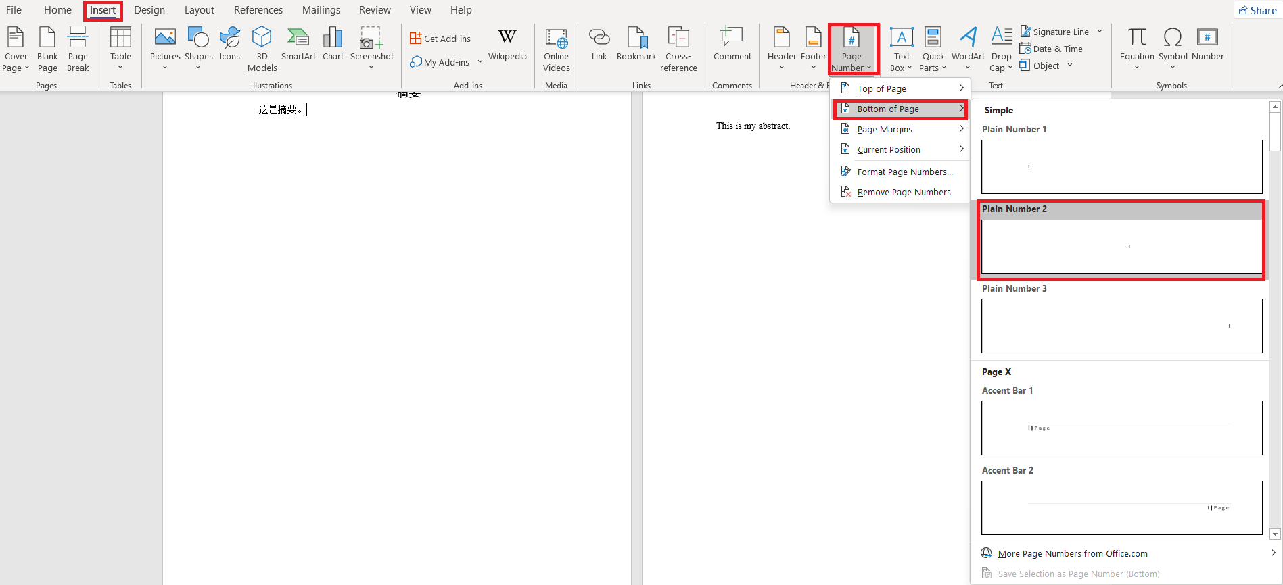
Task: Insert a Number symbol
Action: 1207,45
